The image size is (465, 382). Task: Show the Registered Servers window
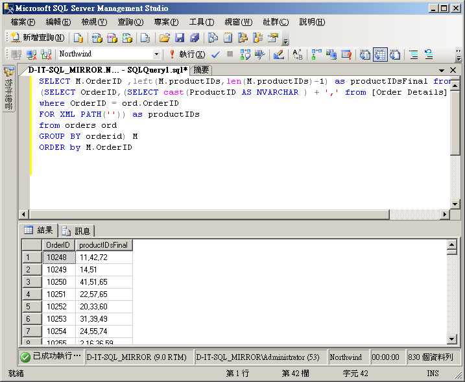click(x=213, y=38)
